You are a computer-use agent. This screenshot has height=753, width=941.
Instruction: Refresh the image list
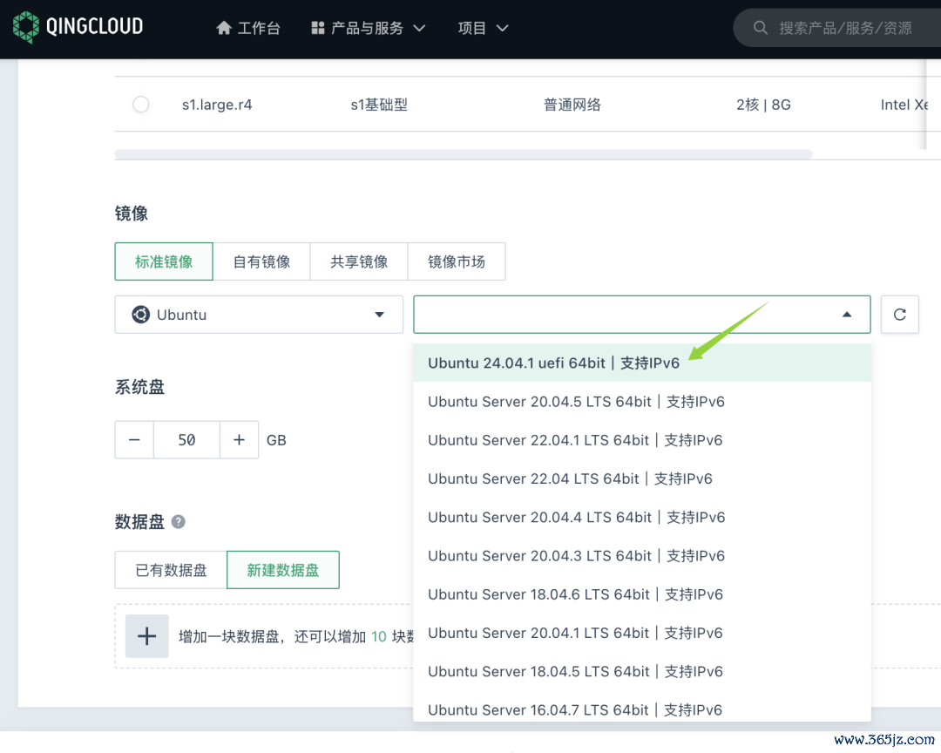pos(899,314)
